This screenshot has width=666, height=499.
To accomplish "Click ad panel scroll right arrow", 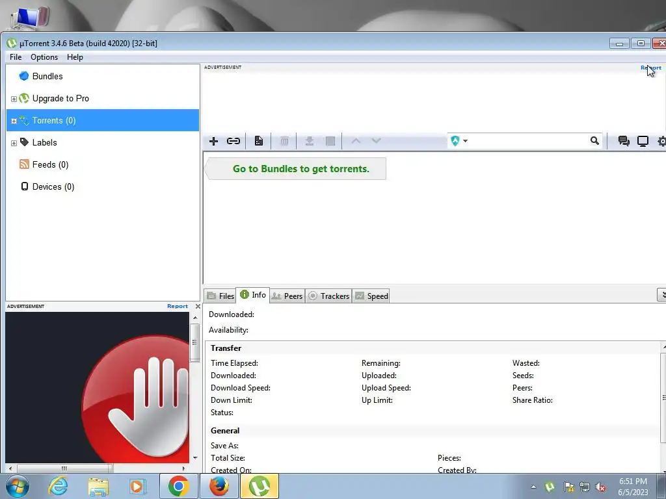I will coord(183,468).
